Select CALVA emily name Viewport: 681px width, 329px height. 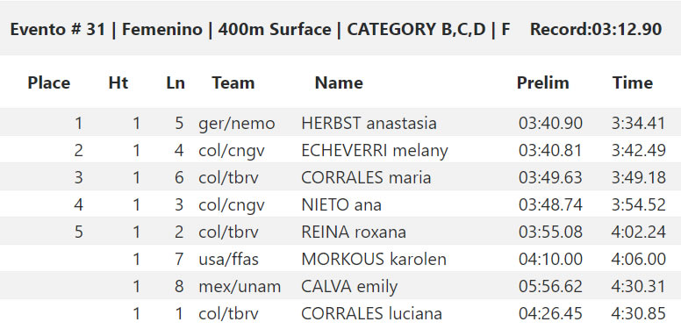point(349,287)
